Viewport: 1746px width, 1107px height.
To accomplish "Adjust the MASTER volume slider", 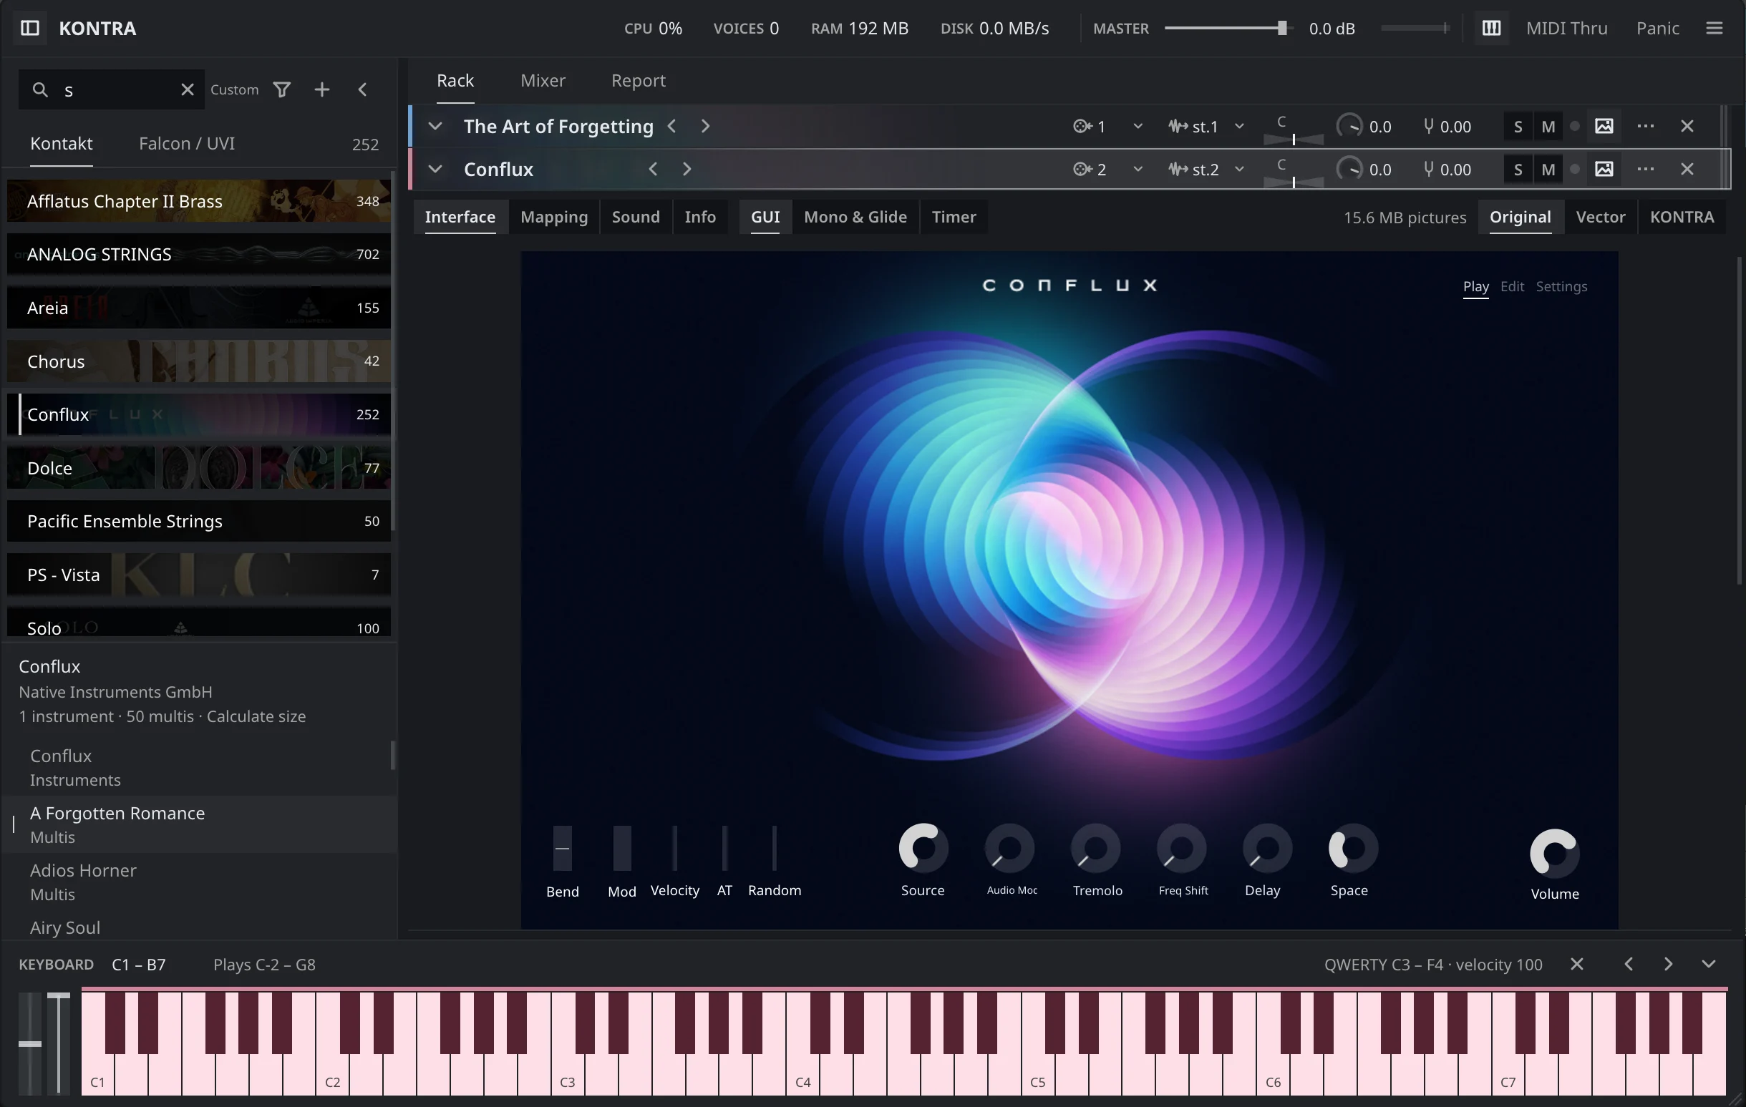I will pyautogui.click(x=1228, y=29).
